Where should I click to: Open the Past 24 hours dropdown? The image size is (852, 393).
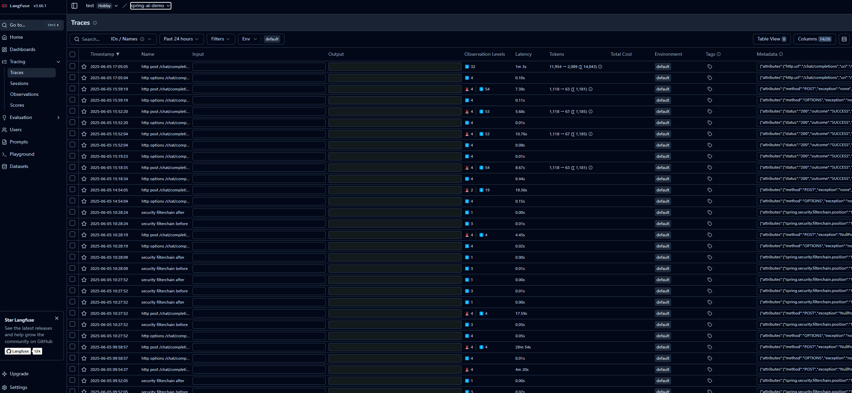pyautogui.click(x=181, y=39)
